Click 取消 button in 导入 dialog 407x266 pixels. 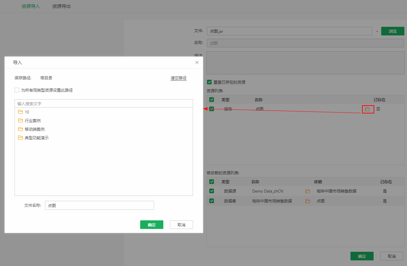coord(182,225)
